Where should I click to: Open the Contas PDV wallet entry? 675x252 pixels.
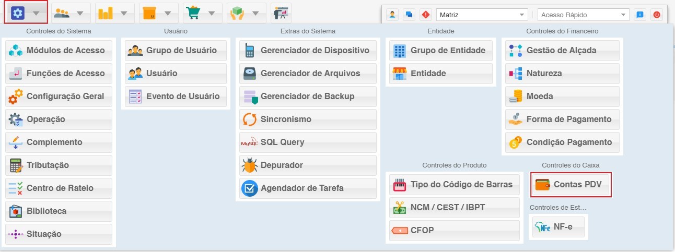coord(571,185)
